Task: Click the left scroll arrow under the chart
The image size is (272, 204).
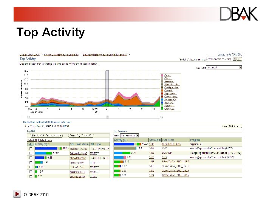Action: pos(29,117)
